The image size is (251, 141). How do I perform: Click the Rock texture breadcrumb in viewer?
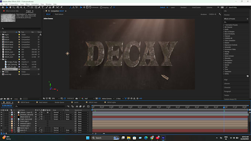pyautogui.click(x=59, y=14)
